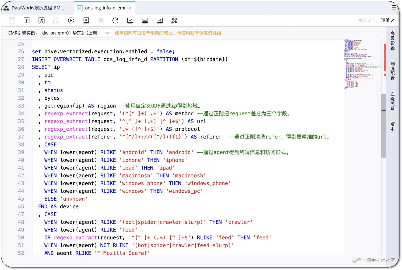Click the Run play button
Screen dimensions: 402x270
click(x=71, y=20)
